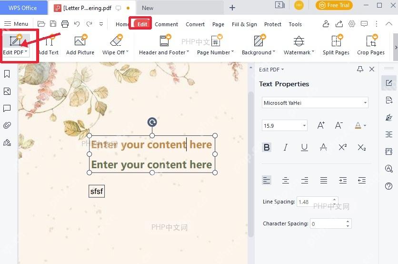Click the feedback chat icon
398x264 pixels.
tap(364, 24)
